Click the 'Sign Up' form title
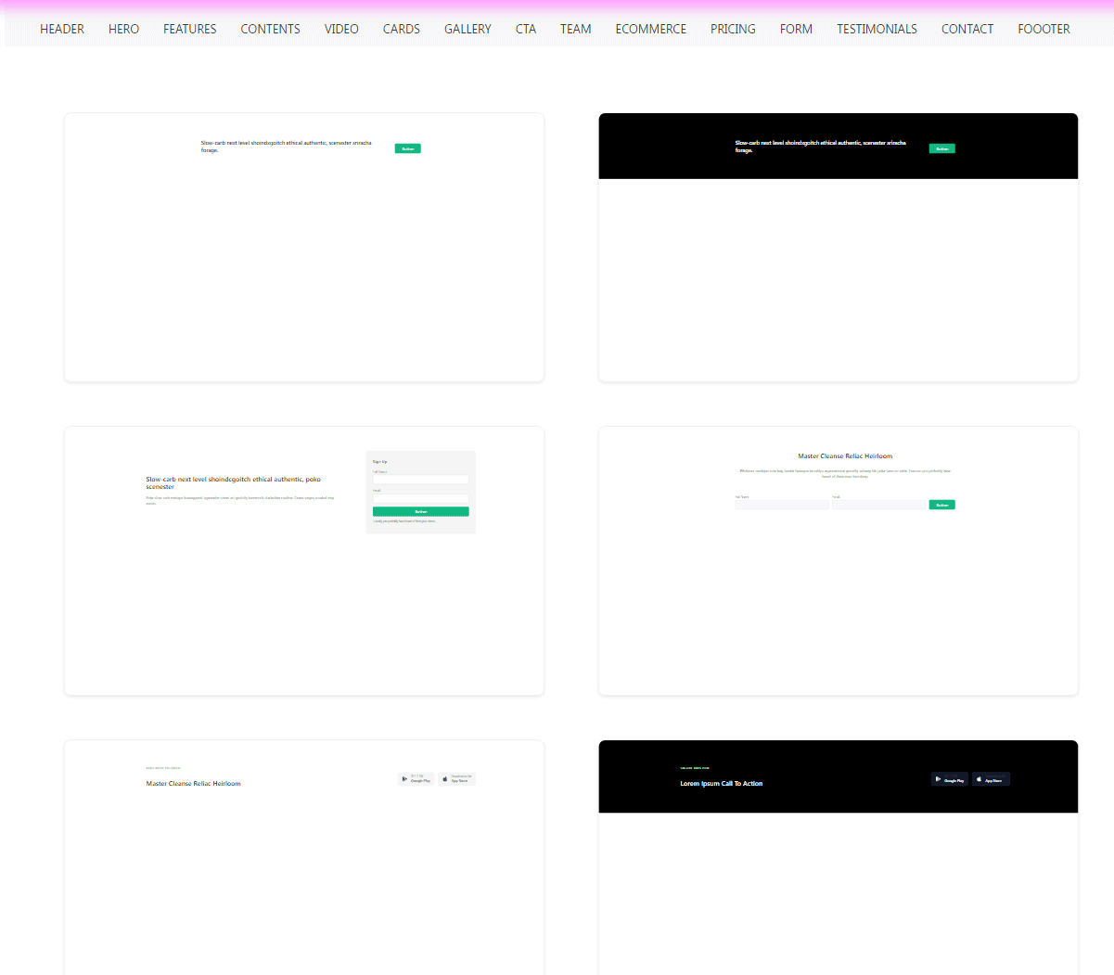 tap(380, 461)
